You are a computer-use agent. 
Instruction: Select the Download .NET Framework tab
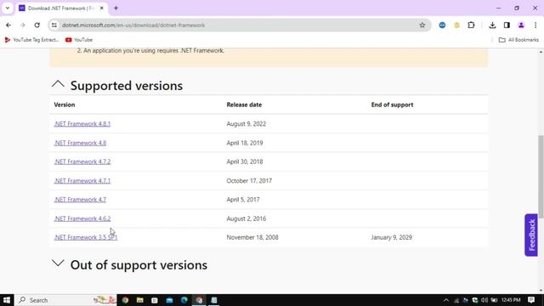coord(61,8)
